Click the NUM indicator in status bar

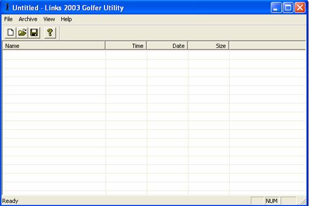(272, 201)
